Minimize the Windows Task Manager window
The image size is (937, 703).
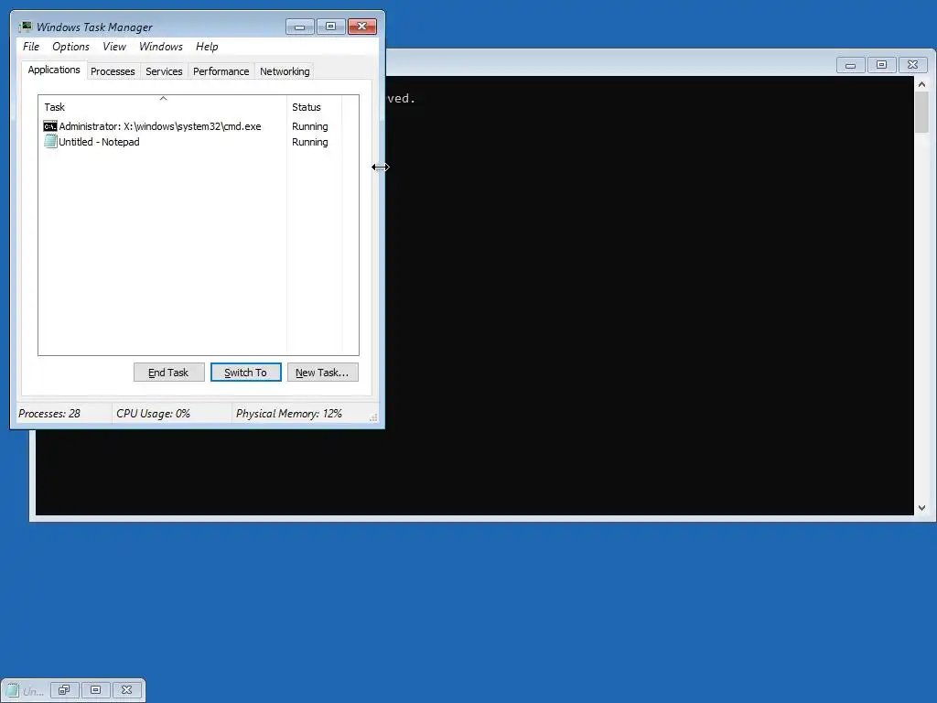(299, 27)
